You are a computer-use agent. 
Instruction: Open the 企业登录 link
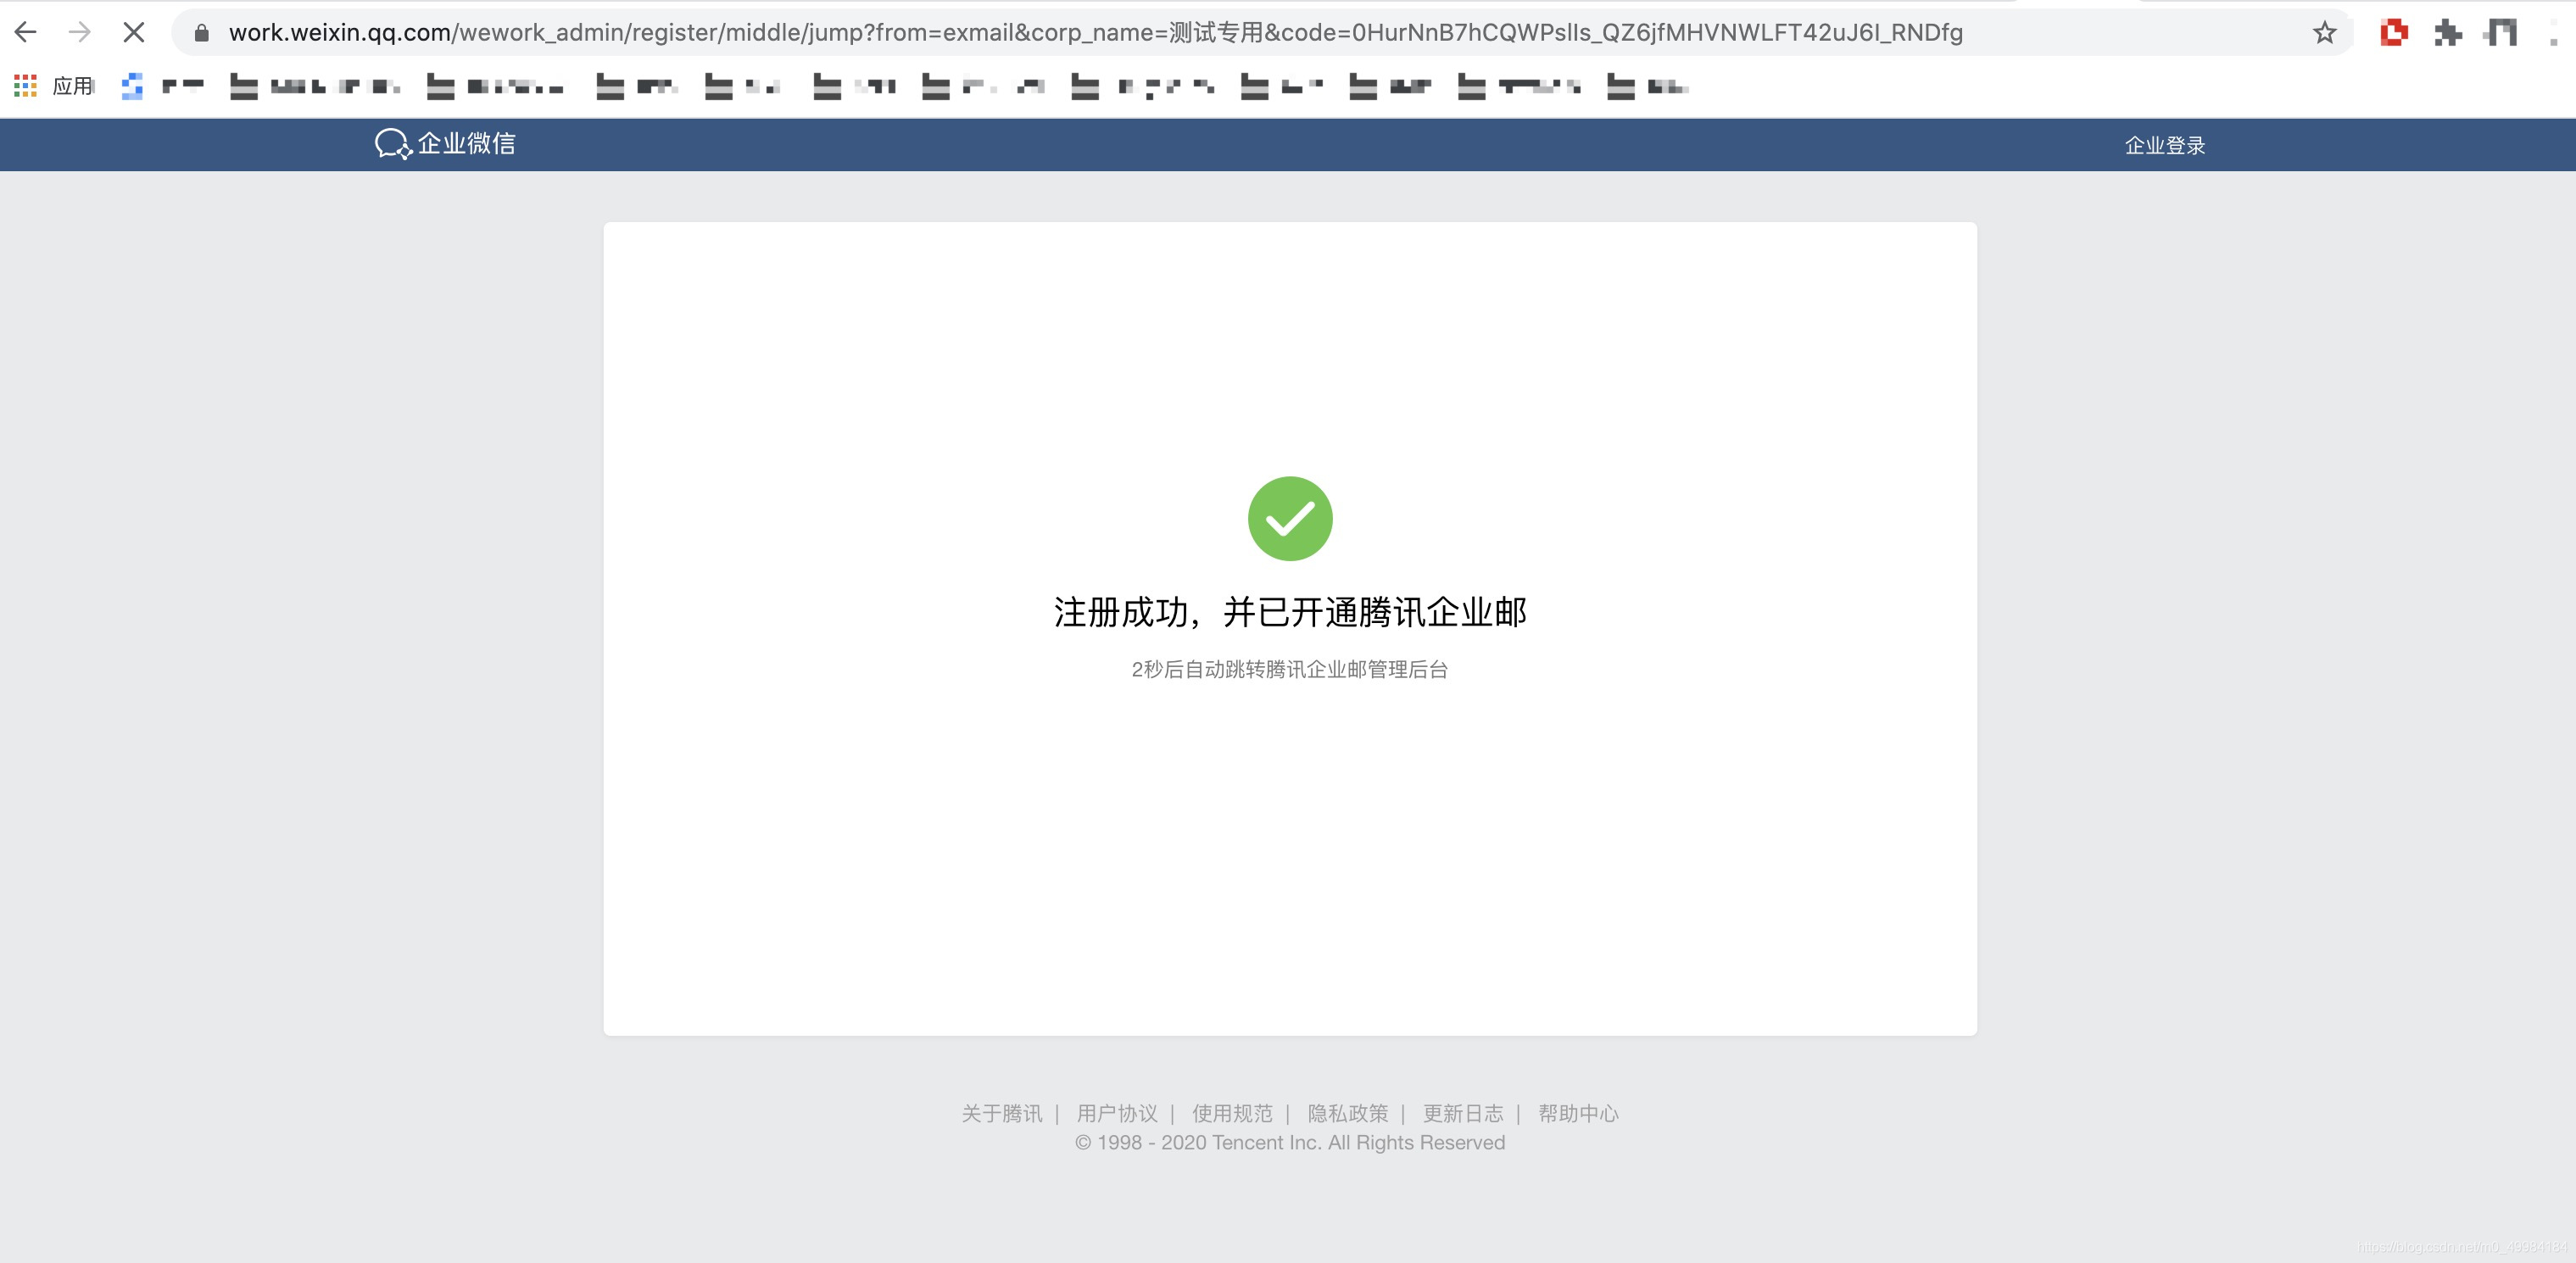(x=2164, y=145)
